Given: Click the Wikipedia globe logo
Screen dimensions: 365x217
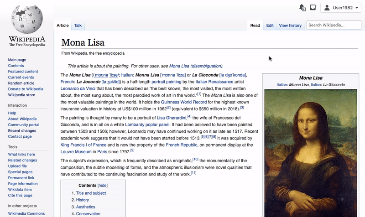Looking at the screenshot, I should 27,20.
